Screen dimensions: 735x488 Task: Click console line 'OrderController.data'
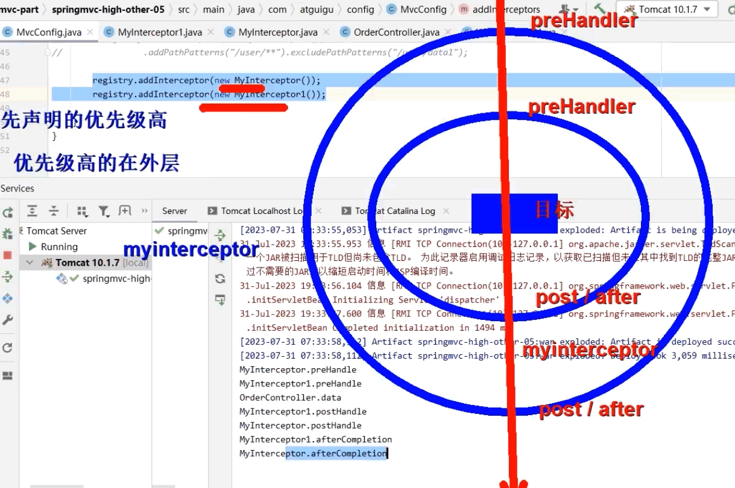click(x=290, y=398)
